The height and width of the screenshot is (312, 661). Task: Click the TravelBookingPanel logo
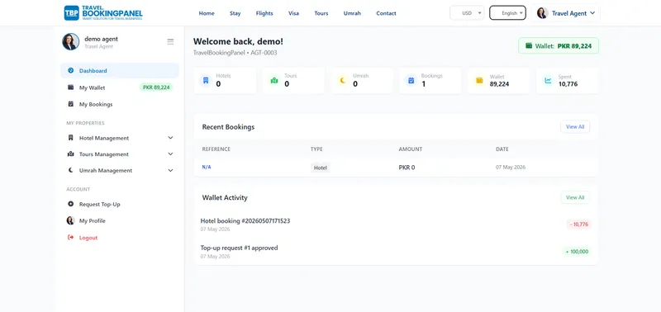(x=103, y=13)
